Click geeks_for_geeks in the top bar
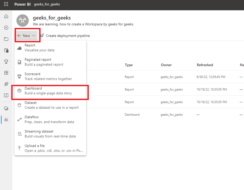The height and width of the screenshot is (190, 244). click(x=47, y=4)
